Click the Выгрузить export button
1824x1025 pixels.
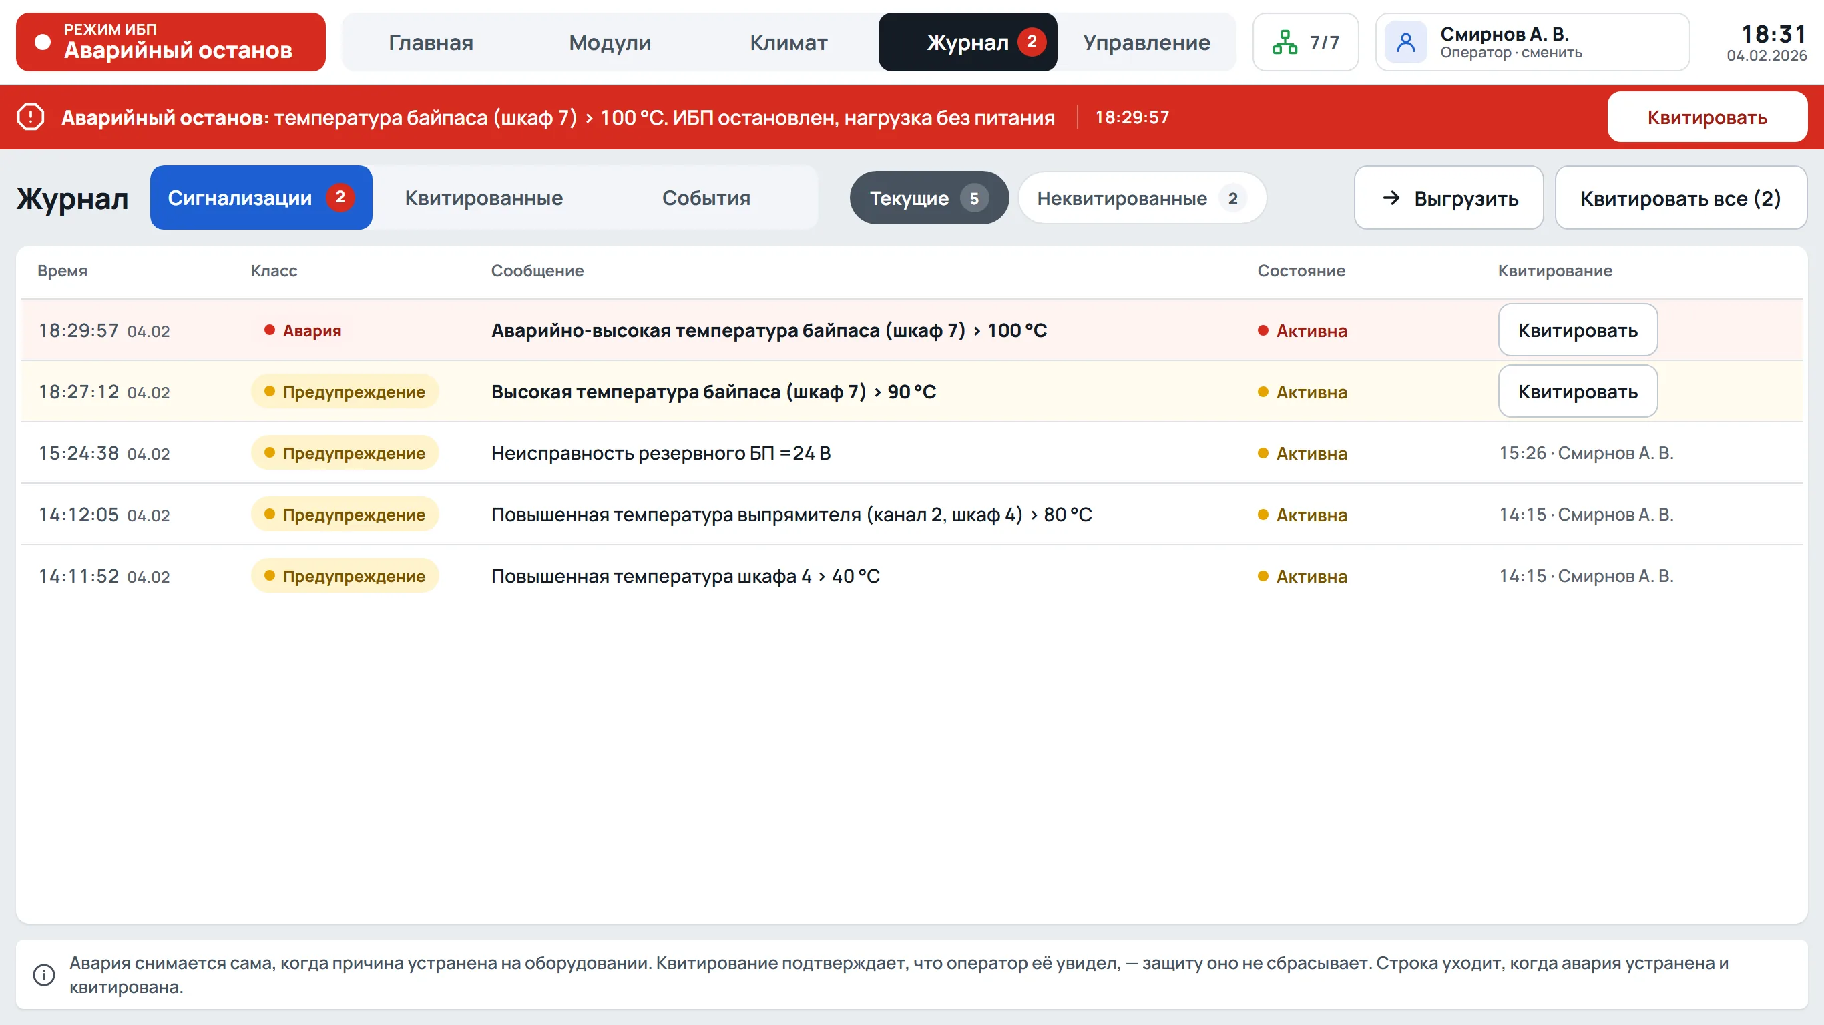pos(1449,198)
